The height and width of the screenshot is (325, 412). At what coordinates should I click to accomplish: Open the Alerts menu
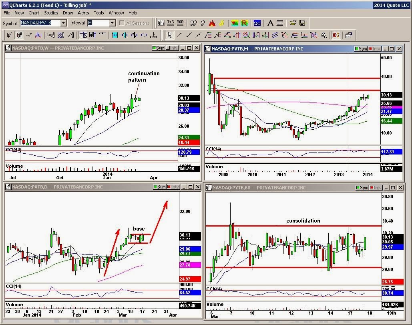pyautogui.click(x=83, y=13)
